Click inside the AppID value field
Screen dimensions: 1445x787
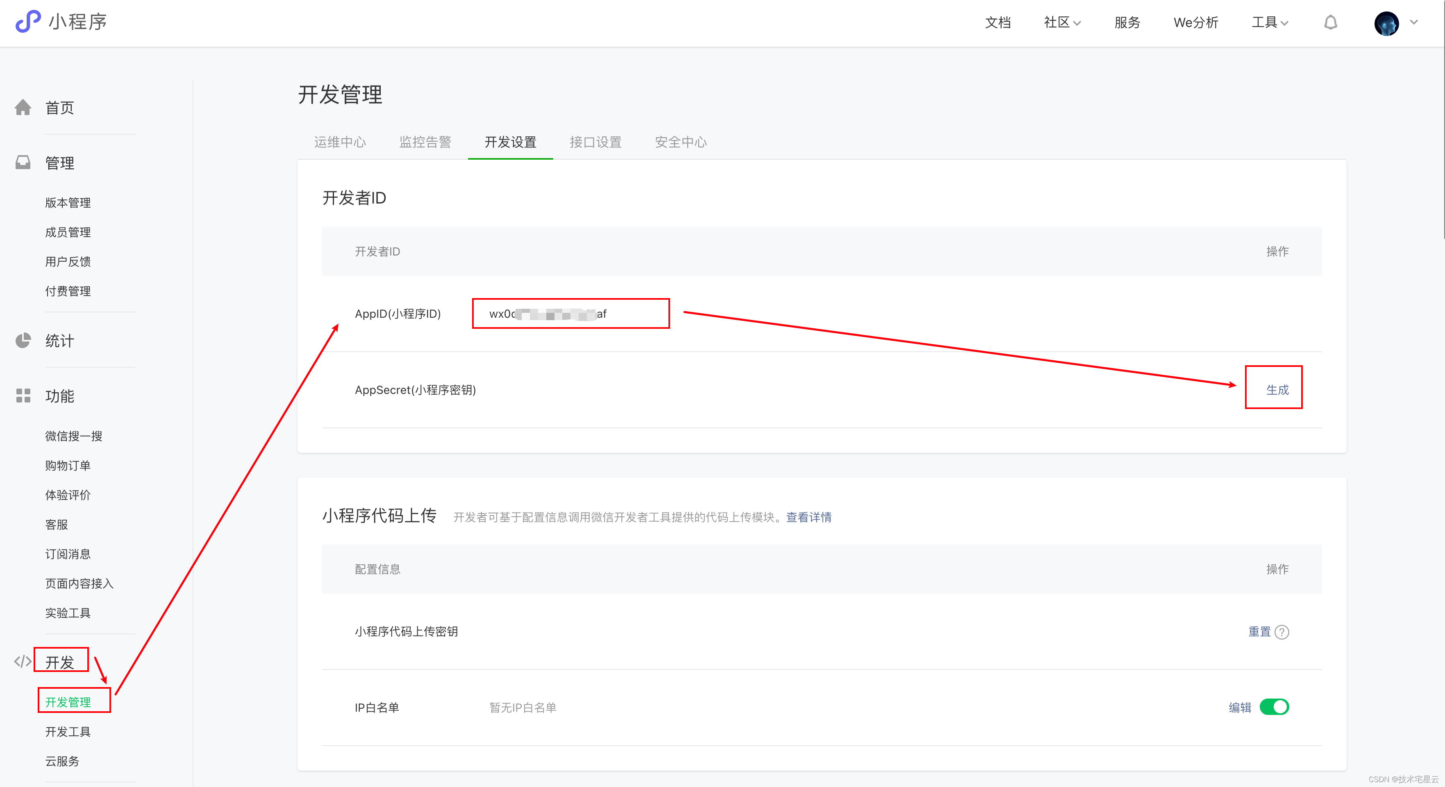coord(570,313)
